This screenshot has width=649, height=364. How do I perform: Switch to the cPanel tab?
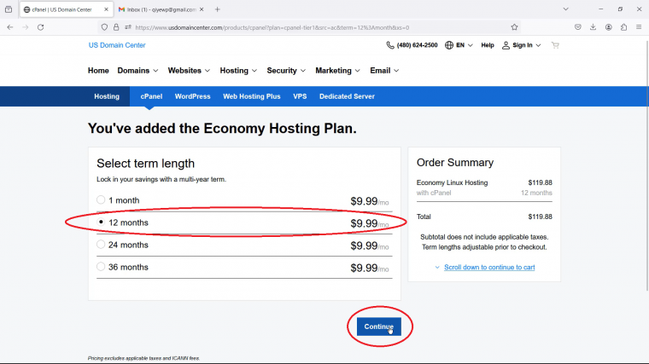(x=151, y=96)
